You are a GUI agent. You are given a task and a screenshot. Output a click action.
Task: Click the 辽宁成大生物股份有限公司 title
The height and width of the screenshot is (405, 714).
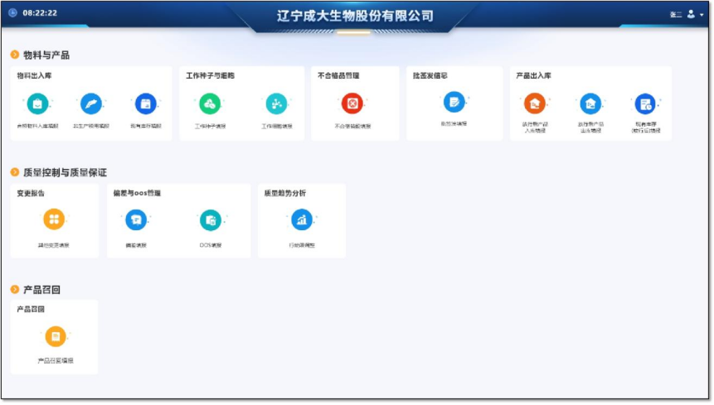pos(355,16)
